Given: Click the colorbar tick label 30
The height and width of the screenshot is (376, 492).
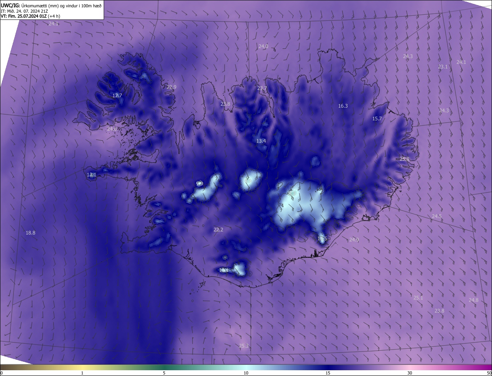Looking at the screenshot, I should tap(410, 373).
